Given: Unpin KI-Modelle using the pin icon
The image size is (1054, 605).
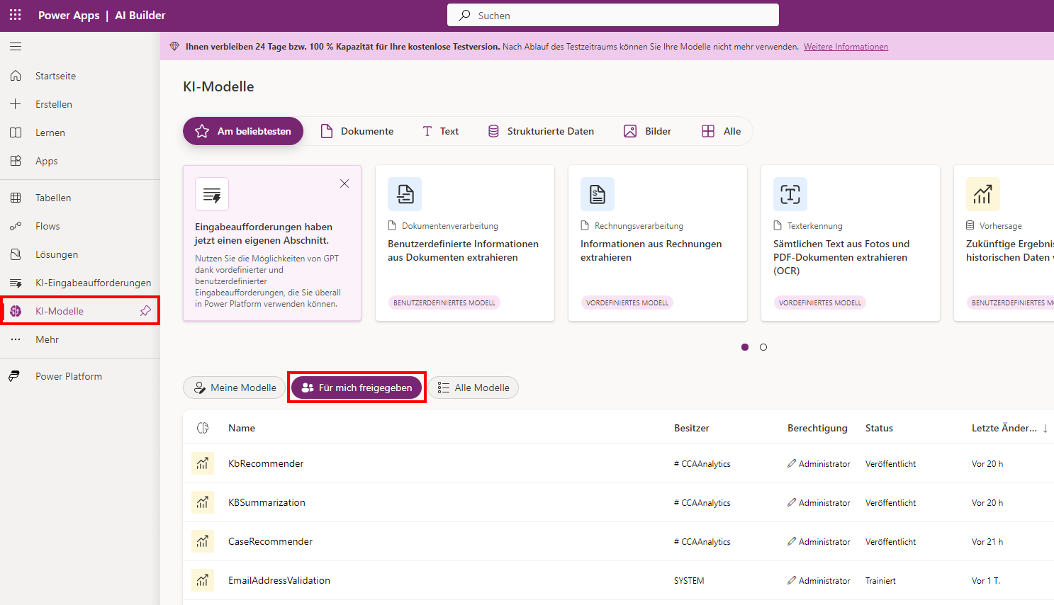Looking at the screenshot, I should click(145, 310).
